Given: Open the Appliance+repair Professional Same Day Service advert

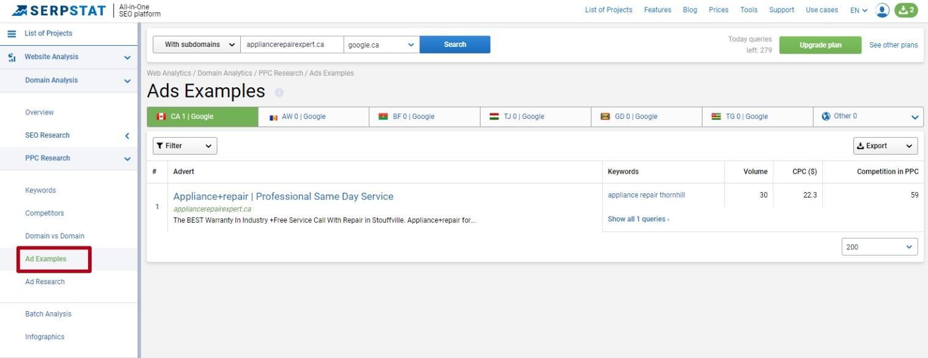Looking at the screenshot, I should point(283,196).
